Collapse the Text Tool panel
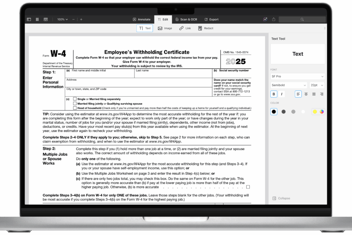 (281, 198)
